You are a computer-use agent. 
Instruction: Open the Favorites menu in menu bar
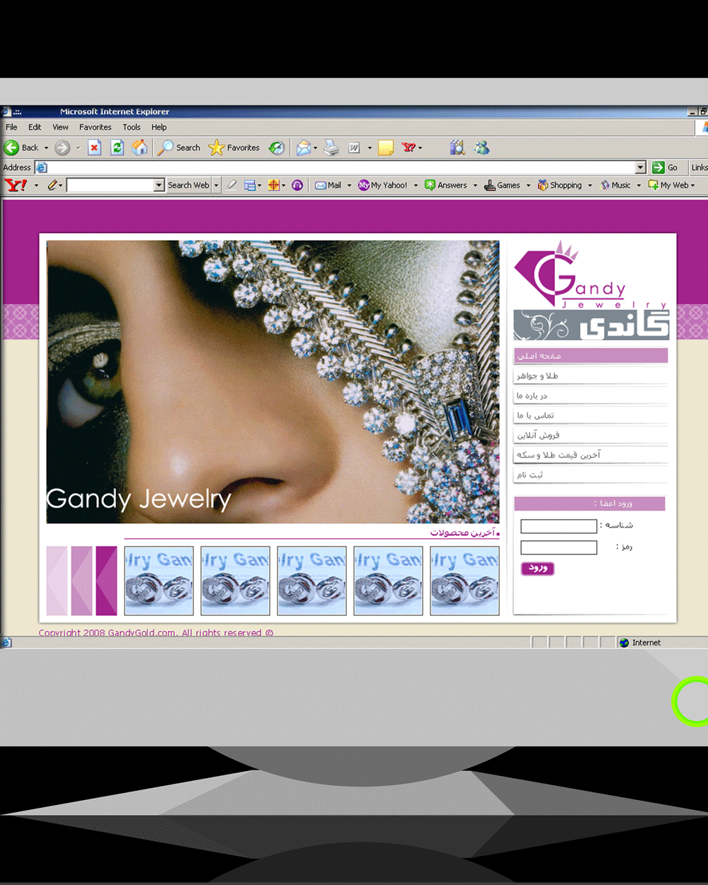click(x=95, y=127)
